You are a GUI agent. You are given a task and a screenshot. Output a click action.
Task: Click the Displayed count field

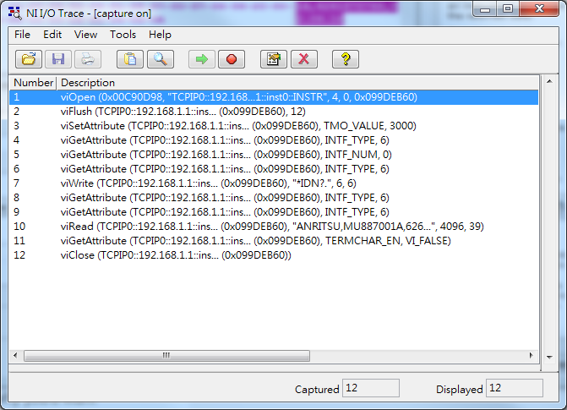coord(515,388)
